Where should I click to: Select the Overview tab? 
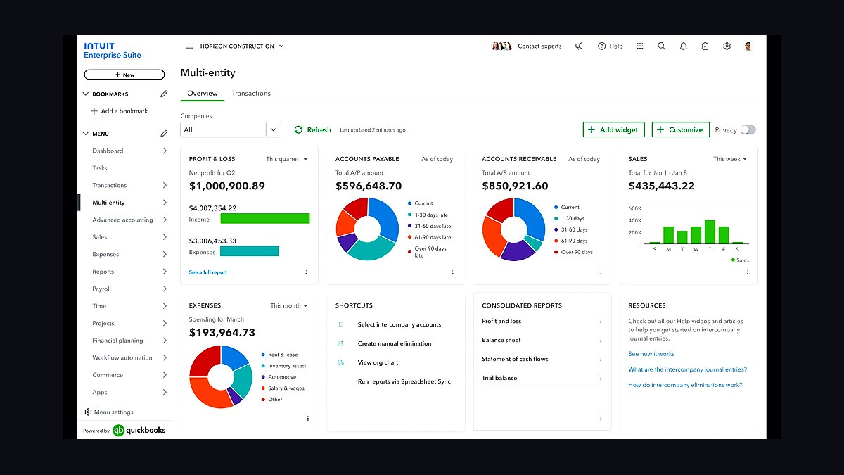point(203,93)
